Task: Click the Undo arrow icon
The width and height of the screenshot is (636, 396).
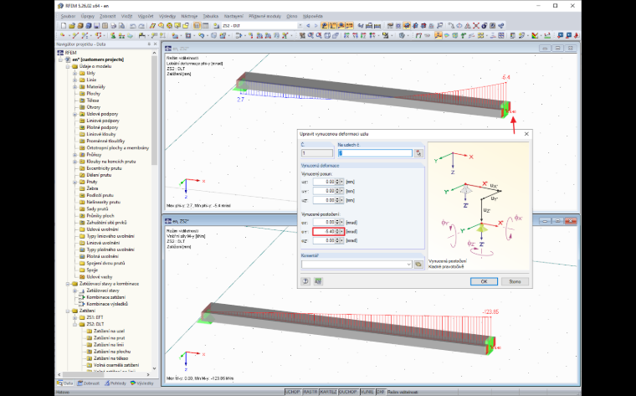Action: tap(132, 26)
